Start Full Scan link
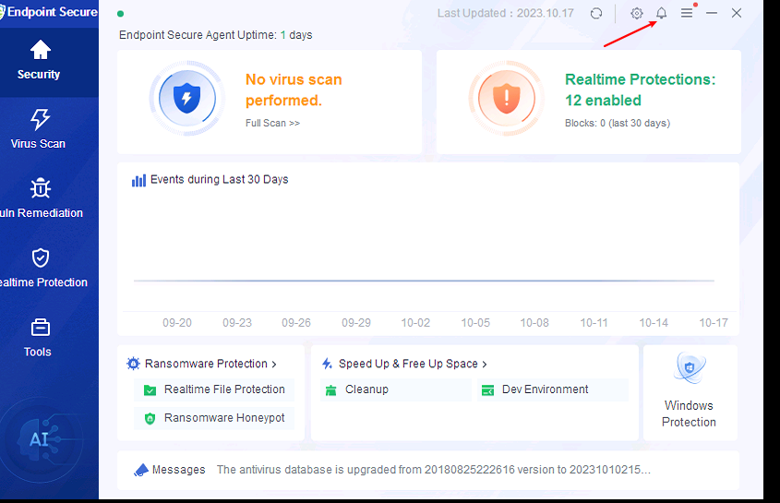Image resolution: width=780 pixels, height=503 pixels. [x=272, y=123]
